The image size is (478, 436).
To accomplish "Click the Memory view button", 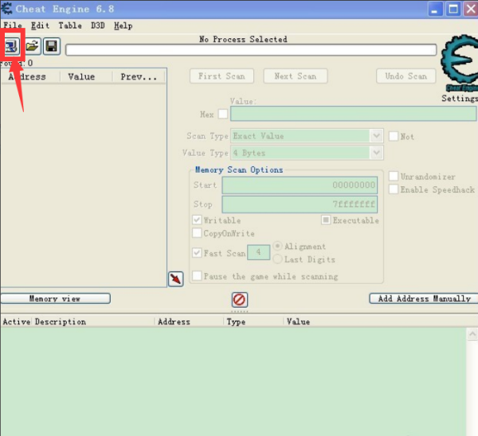I will coord(55,298).
